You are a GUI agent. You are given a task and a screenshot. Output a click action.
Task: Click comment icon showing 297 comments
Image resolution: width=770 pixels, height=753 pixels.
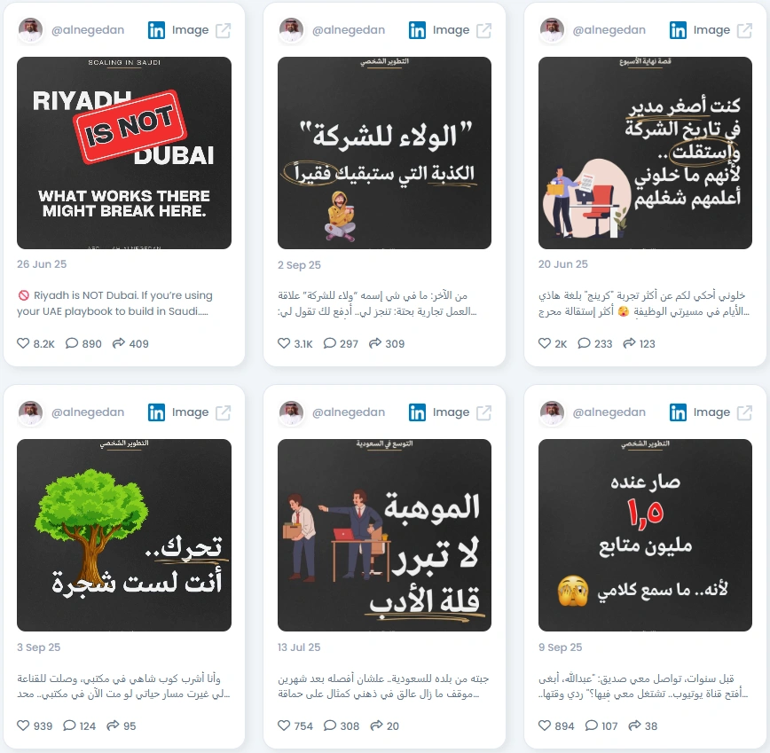[x=329, y=343]
